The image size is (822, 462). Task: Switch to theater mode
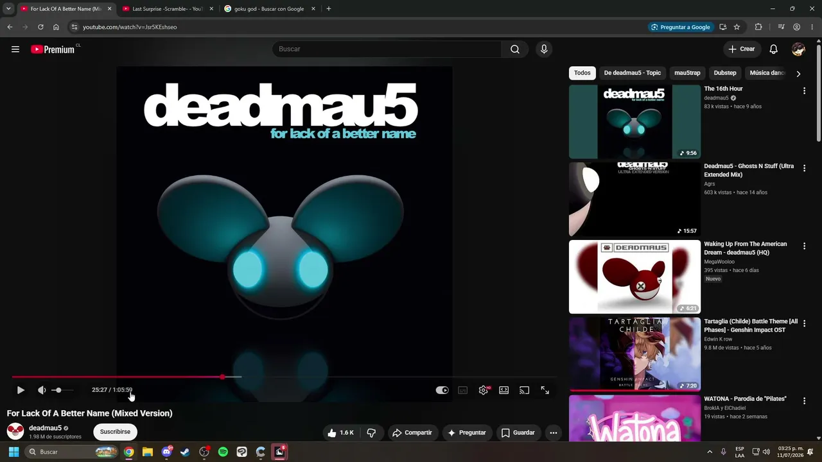tap(504, 390)
